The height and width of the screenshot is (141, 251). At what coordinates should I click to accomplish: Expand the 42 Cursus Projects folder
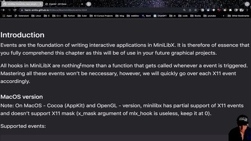tap(101, 16)
